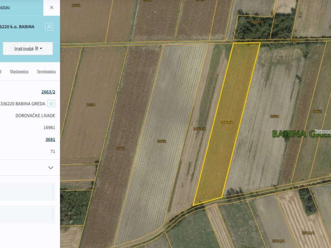The height and width of the screenshot is (248, 331).
Task: Open the Izradi izvadak dropdown
Action: (28, 48)
